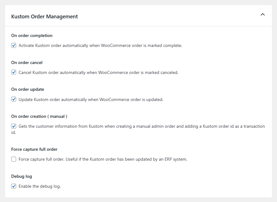Turn off the Enable the debug log checkbox
This screenshot has height=202, width=277.
[x=14, y=186]
